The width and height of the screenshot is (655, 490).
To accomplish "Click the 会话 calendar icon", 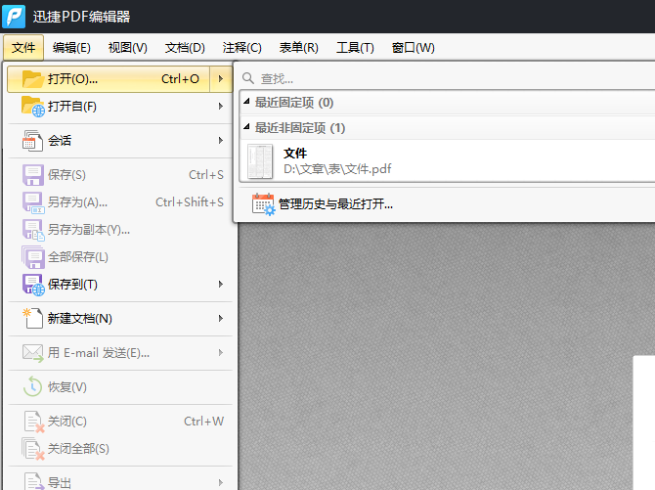I will 32,141.
